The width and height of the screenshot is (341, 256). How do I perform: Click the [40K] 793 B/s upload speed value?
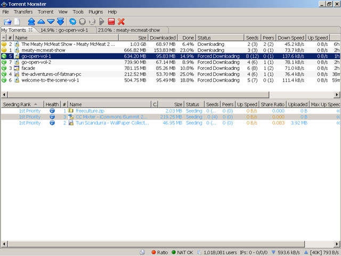click(324, 252)
